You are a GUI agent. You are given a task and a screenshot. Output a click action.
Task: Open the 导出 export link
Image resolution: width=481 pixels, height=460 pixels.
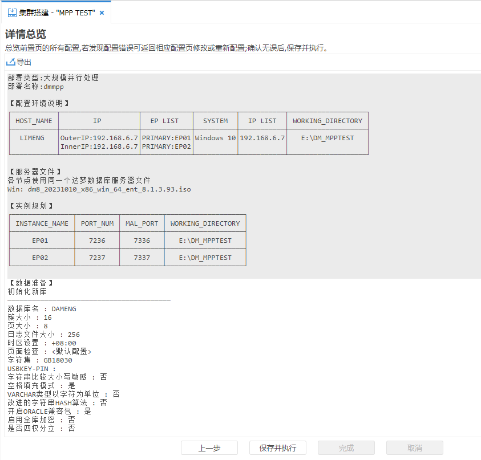click(x=20, y=63)
